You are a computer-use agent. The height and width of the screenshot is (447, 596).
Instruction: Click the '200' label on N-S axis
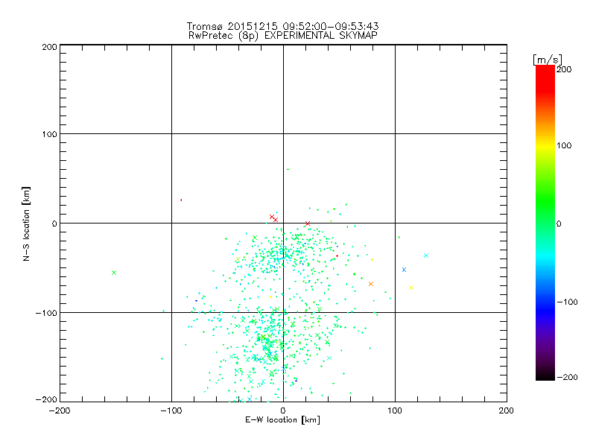pos(49,47)
